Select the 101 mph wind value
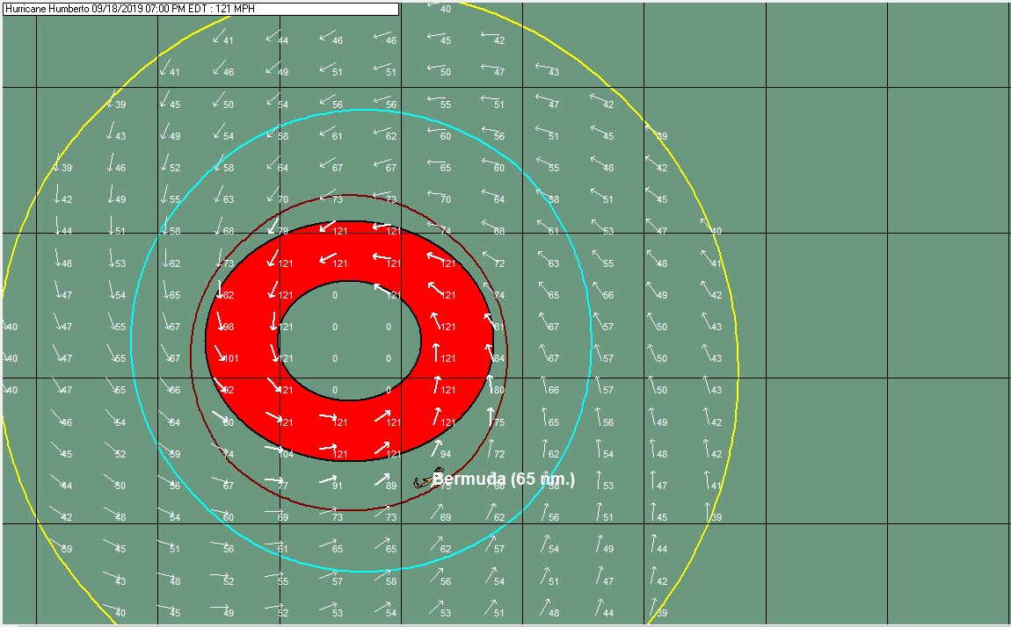1011x627 pixels. [x=231, y=358]
